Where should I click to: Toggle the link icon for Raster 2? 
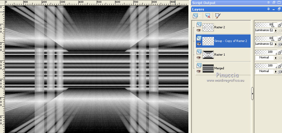(280, 25)
